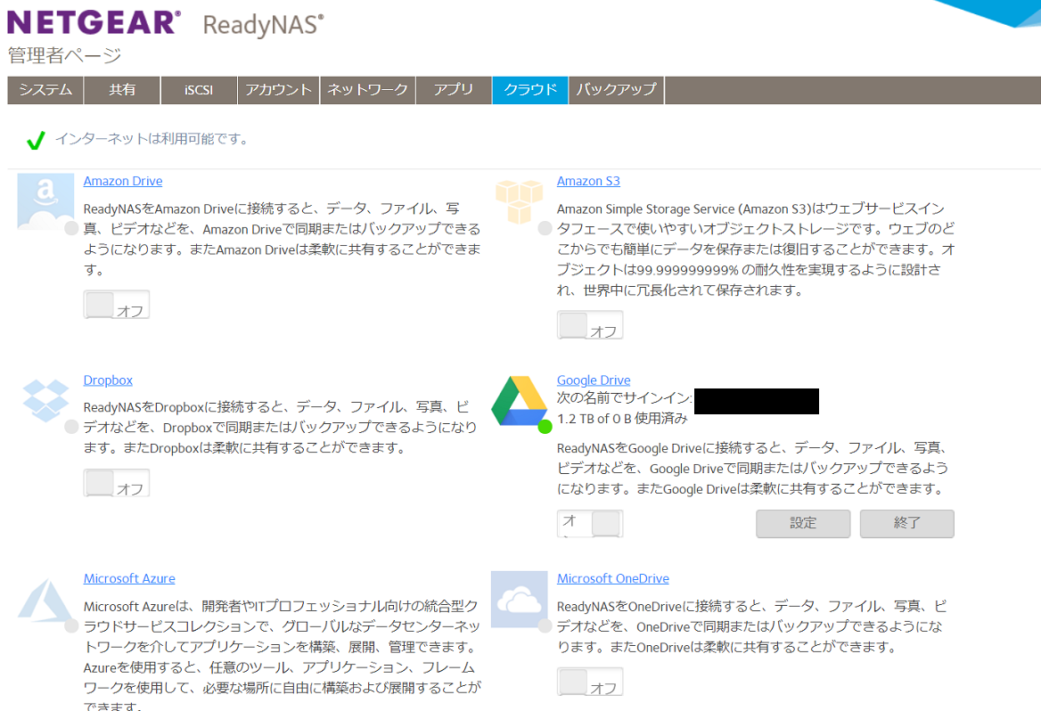1041x711 pixels.
Task: Open the システム tab
Action: pos(45,90)
